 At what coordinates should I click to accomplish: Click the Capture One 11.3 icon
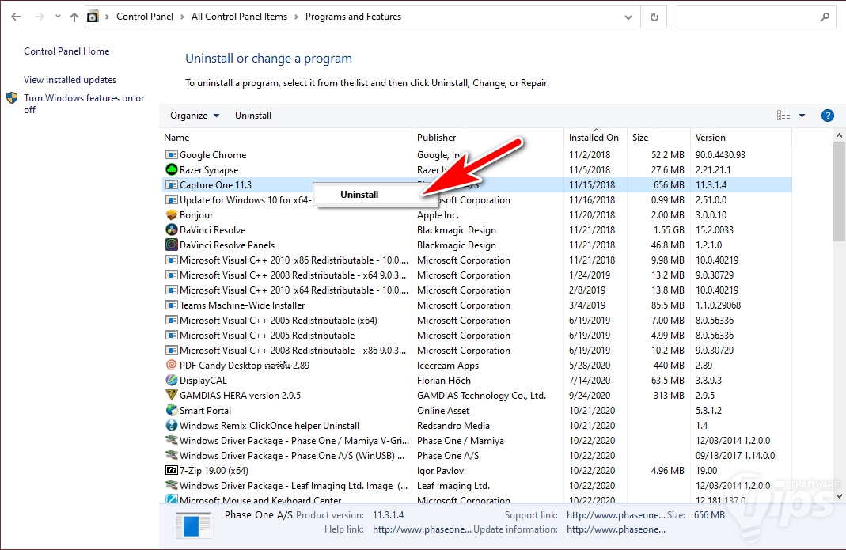pos(172,185)
